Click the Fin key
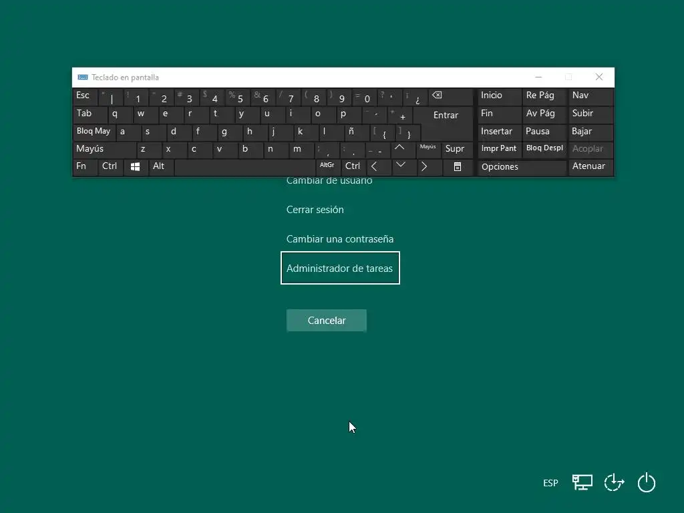Viewport: 684px width, 513px height. coord(499,115)
